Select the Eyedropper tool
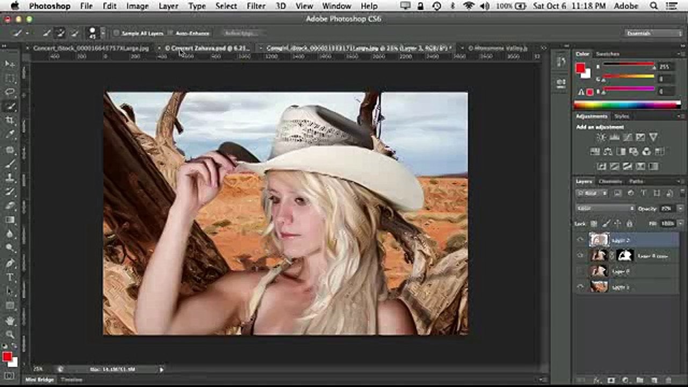 click(10, 134)
